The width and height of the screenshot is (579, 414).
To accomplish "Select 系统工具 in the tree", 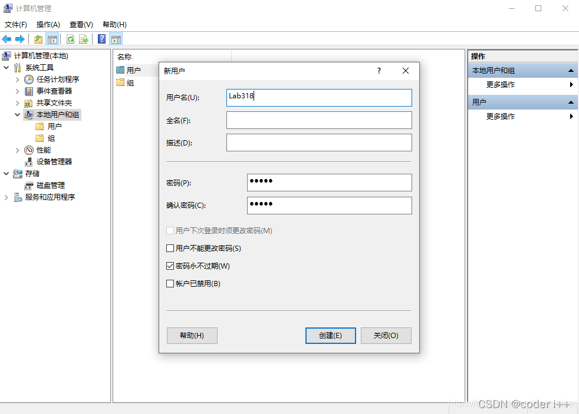I will coord(40,68).
